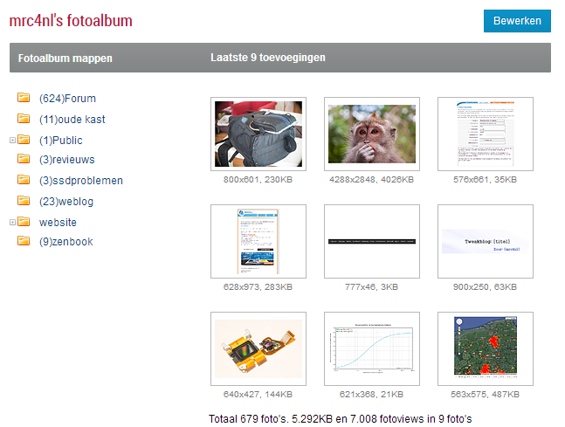Click the '4288x2848, 4026KB' caption
565x427 pixels.
(x=371, y=180)
